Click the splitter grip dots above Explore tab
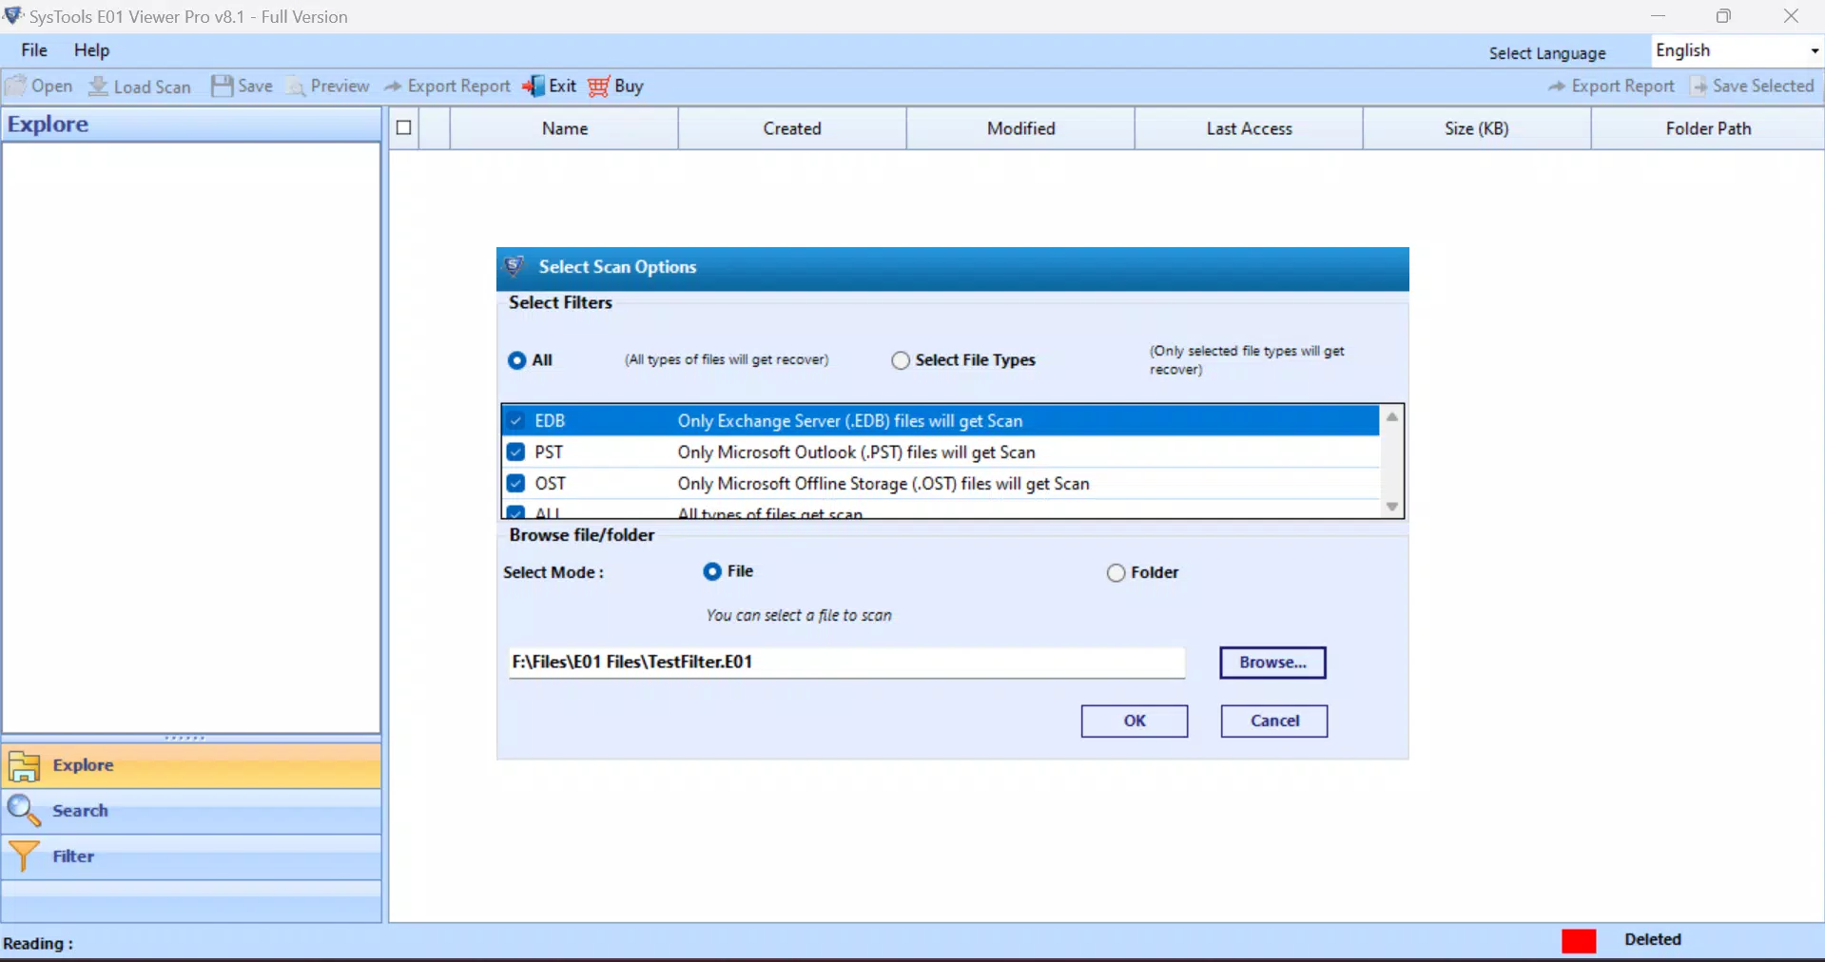 (x=184, y=738)
